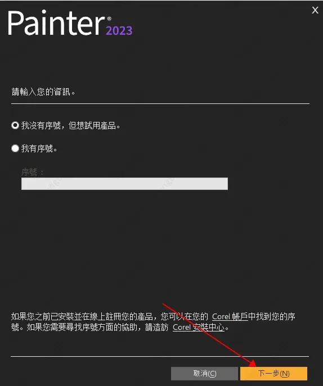Click the purple 2023 version text
Viewport: 323px width, 386px height.
tap(119, 31)
